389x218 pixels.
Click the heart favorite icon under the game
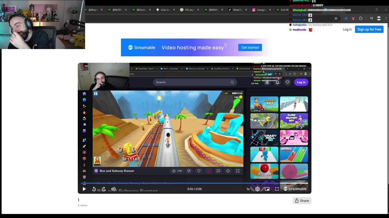tap(199, 171)
